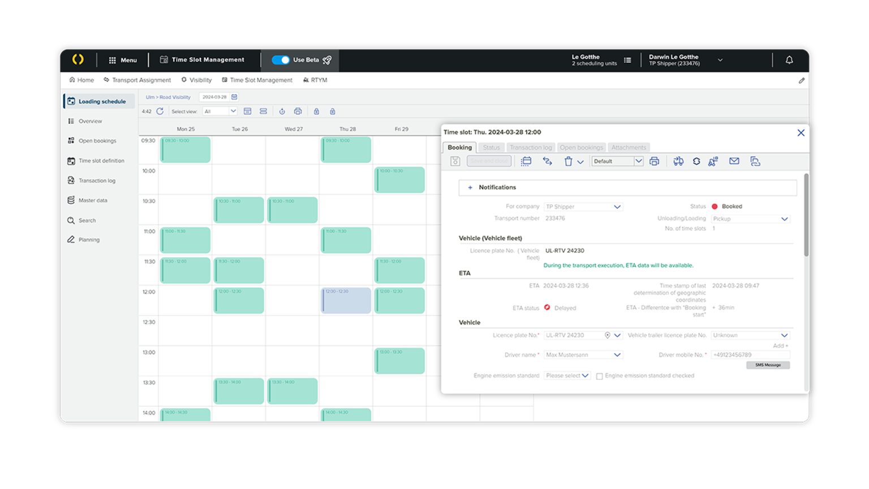Click the lock icon in the schedule toolbar
The width and height of the screenshot is (869, 489).
(x=316, y=111)
